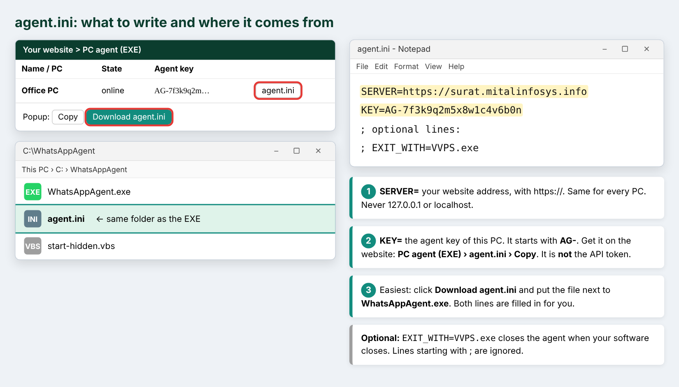Close the agent.ini Notepad window
679x387 pixels.
(646, 49)
